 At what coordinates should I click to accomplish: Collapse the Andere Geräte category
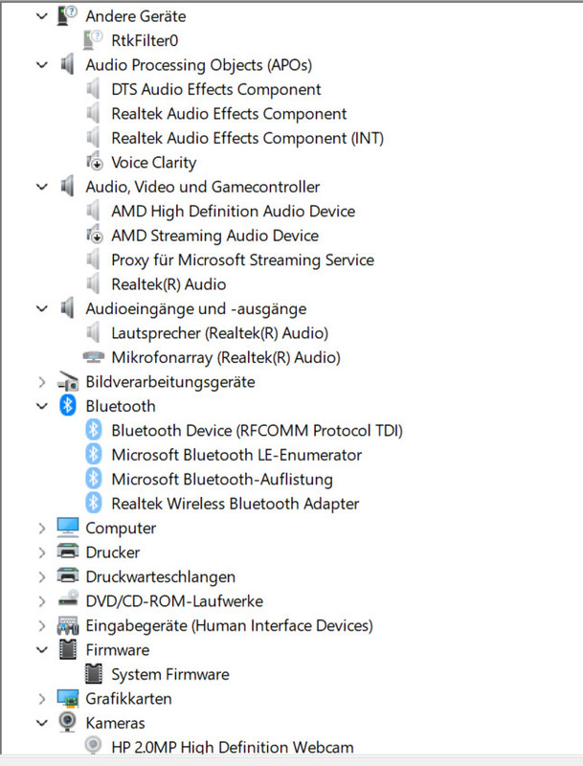42,16
